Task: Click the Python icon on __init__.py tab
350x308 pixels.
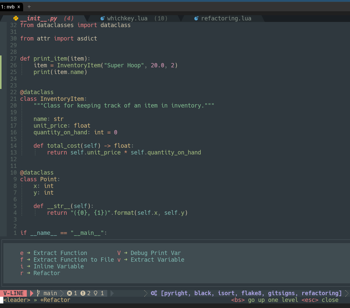Action: tap(16, 18)
